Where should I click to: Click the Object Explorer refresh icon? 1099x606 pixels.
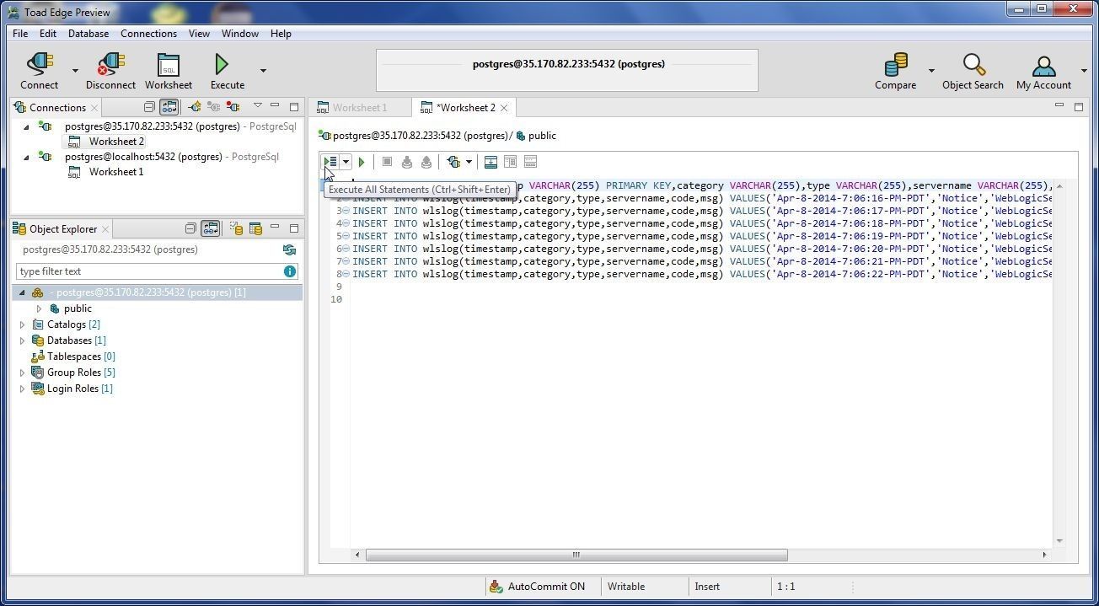point(289,249)
